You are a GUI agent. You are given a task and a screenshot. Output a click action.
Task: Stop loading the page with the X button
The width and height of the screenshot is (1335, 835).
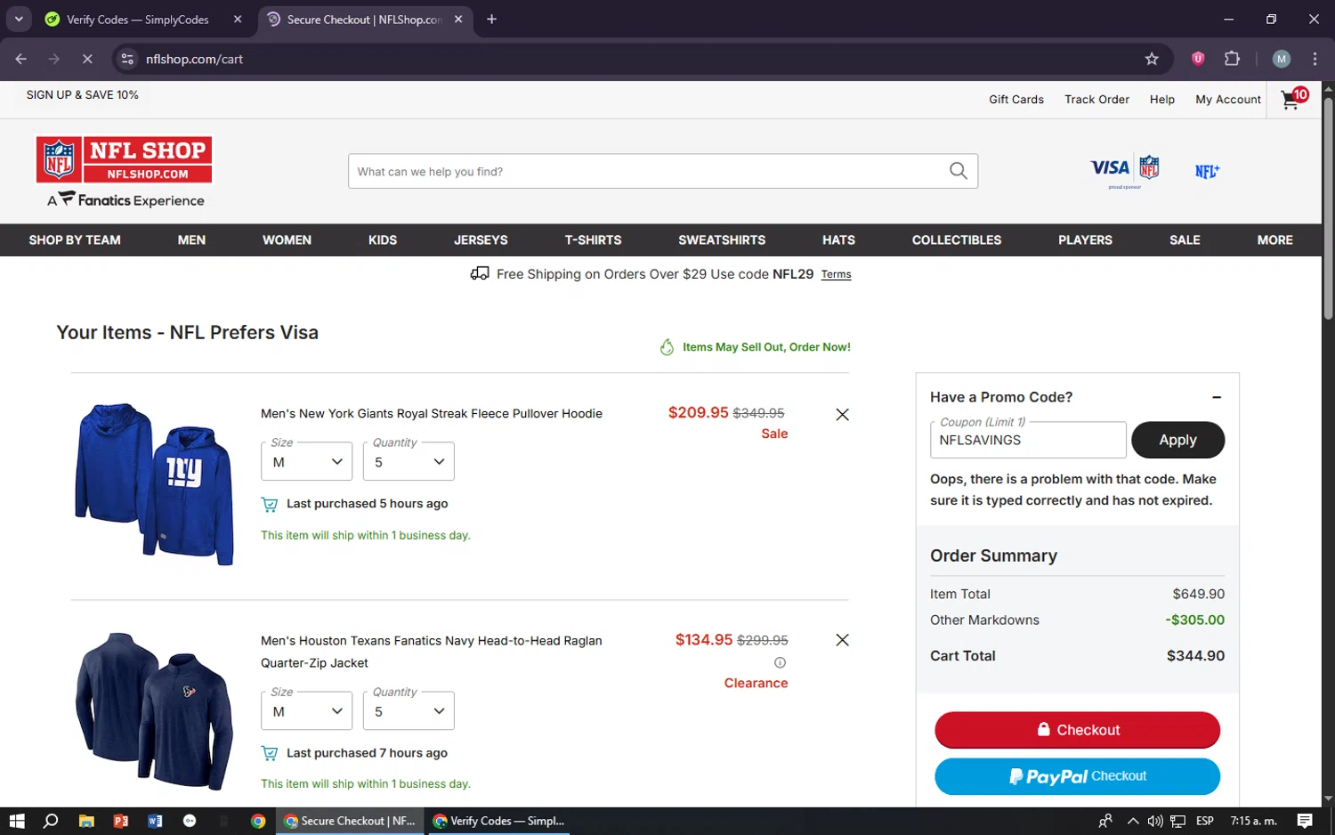pos(87,59)
